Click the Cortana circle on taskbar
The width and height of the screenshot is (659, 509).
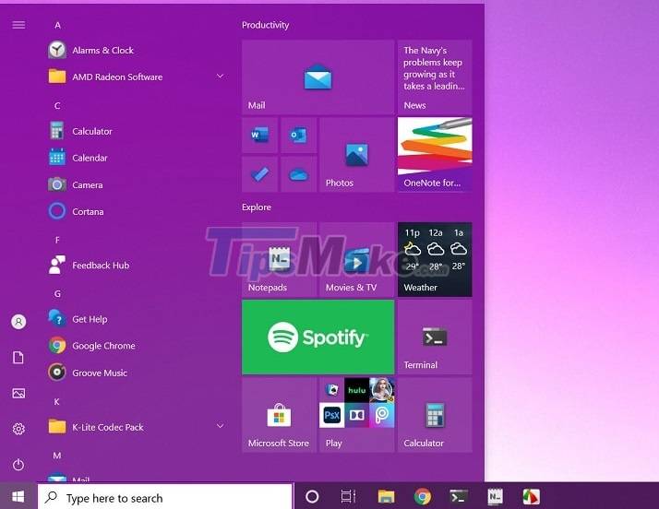pos(312,497)
